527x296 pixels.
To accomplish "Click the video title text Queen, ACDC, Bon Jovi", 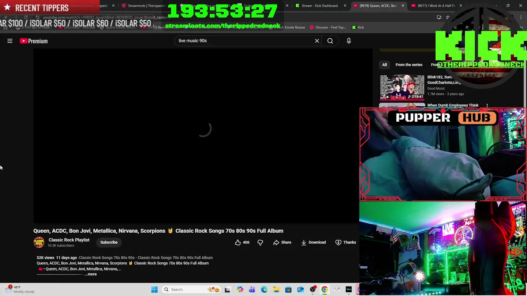I will pyautogui.click(x=158, y=231).
